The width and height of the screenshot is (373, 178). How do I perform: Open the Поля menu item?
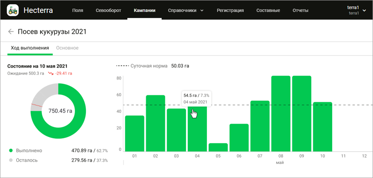tap(78, 10)
